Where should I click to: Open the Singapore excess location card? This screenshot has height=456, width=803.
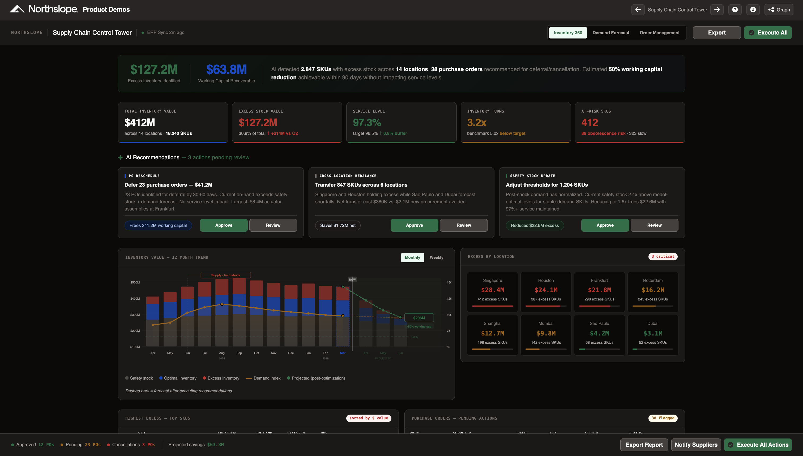[492, 292]
